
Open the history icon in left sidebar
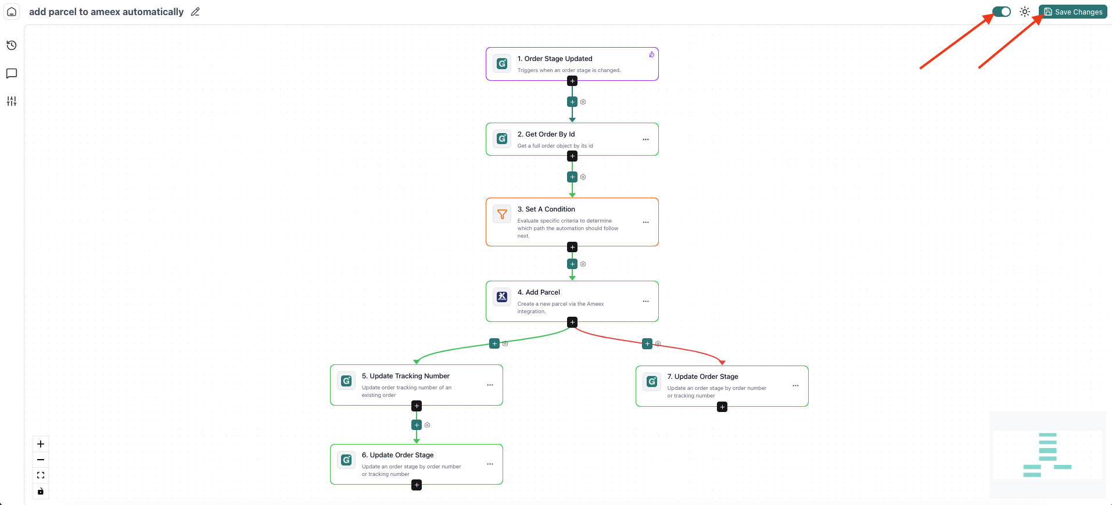pos(12,45)
